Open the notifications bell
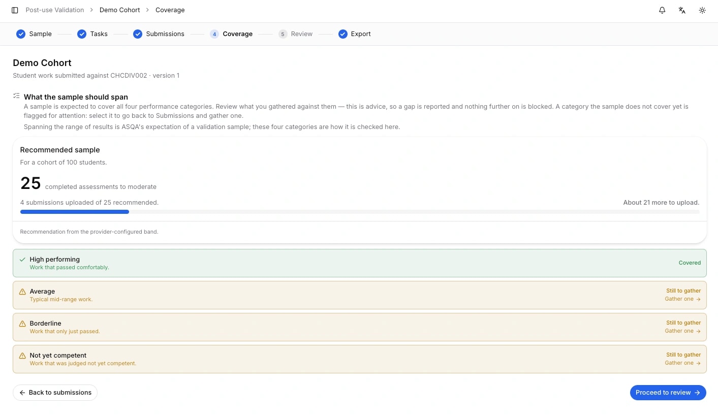 (x=662, y=10)
